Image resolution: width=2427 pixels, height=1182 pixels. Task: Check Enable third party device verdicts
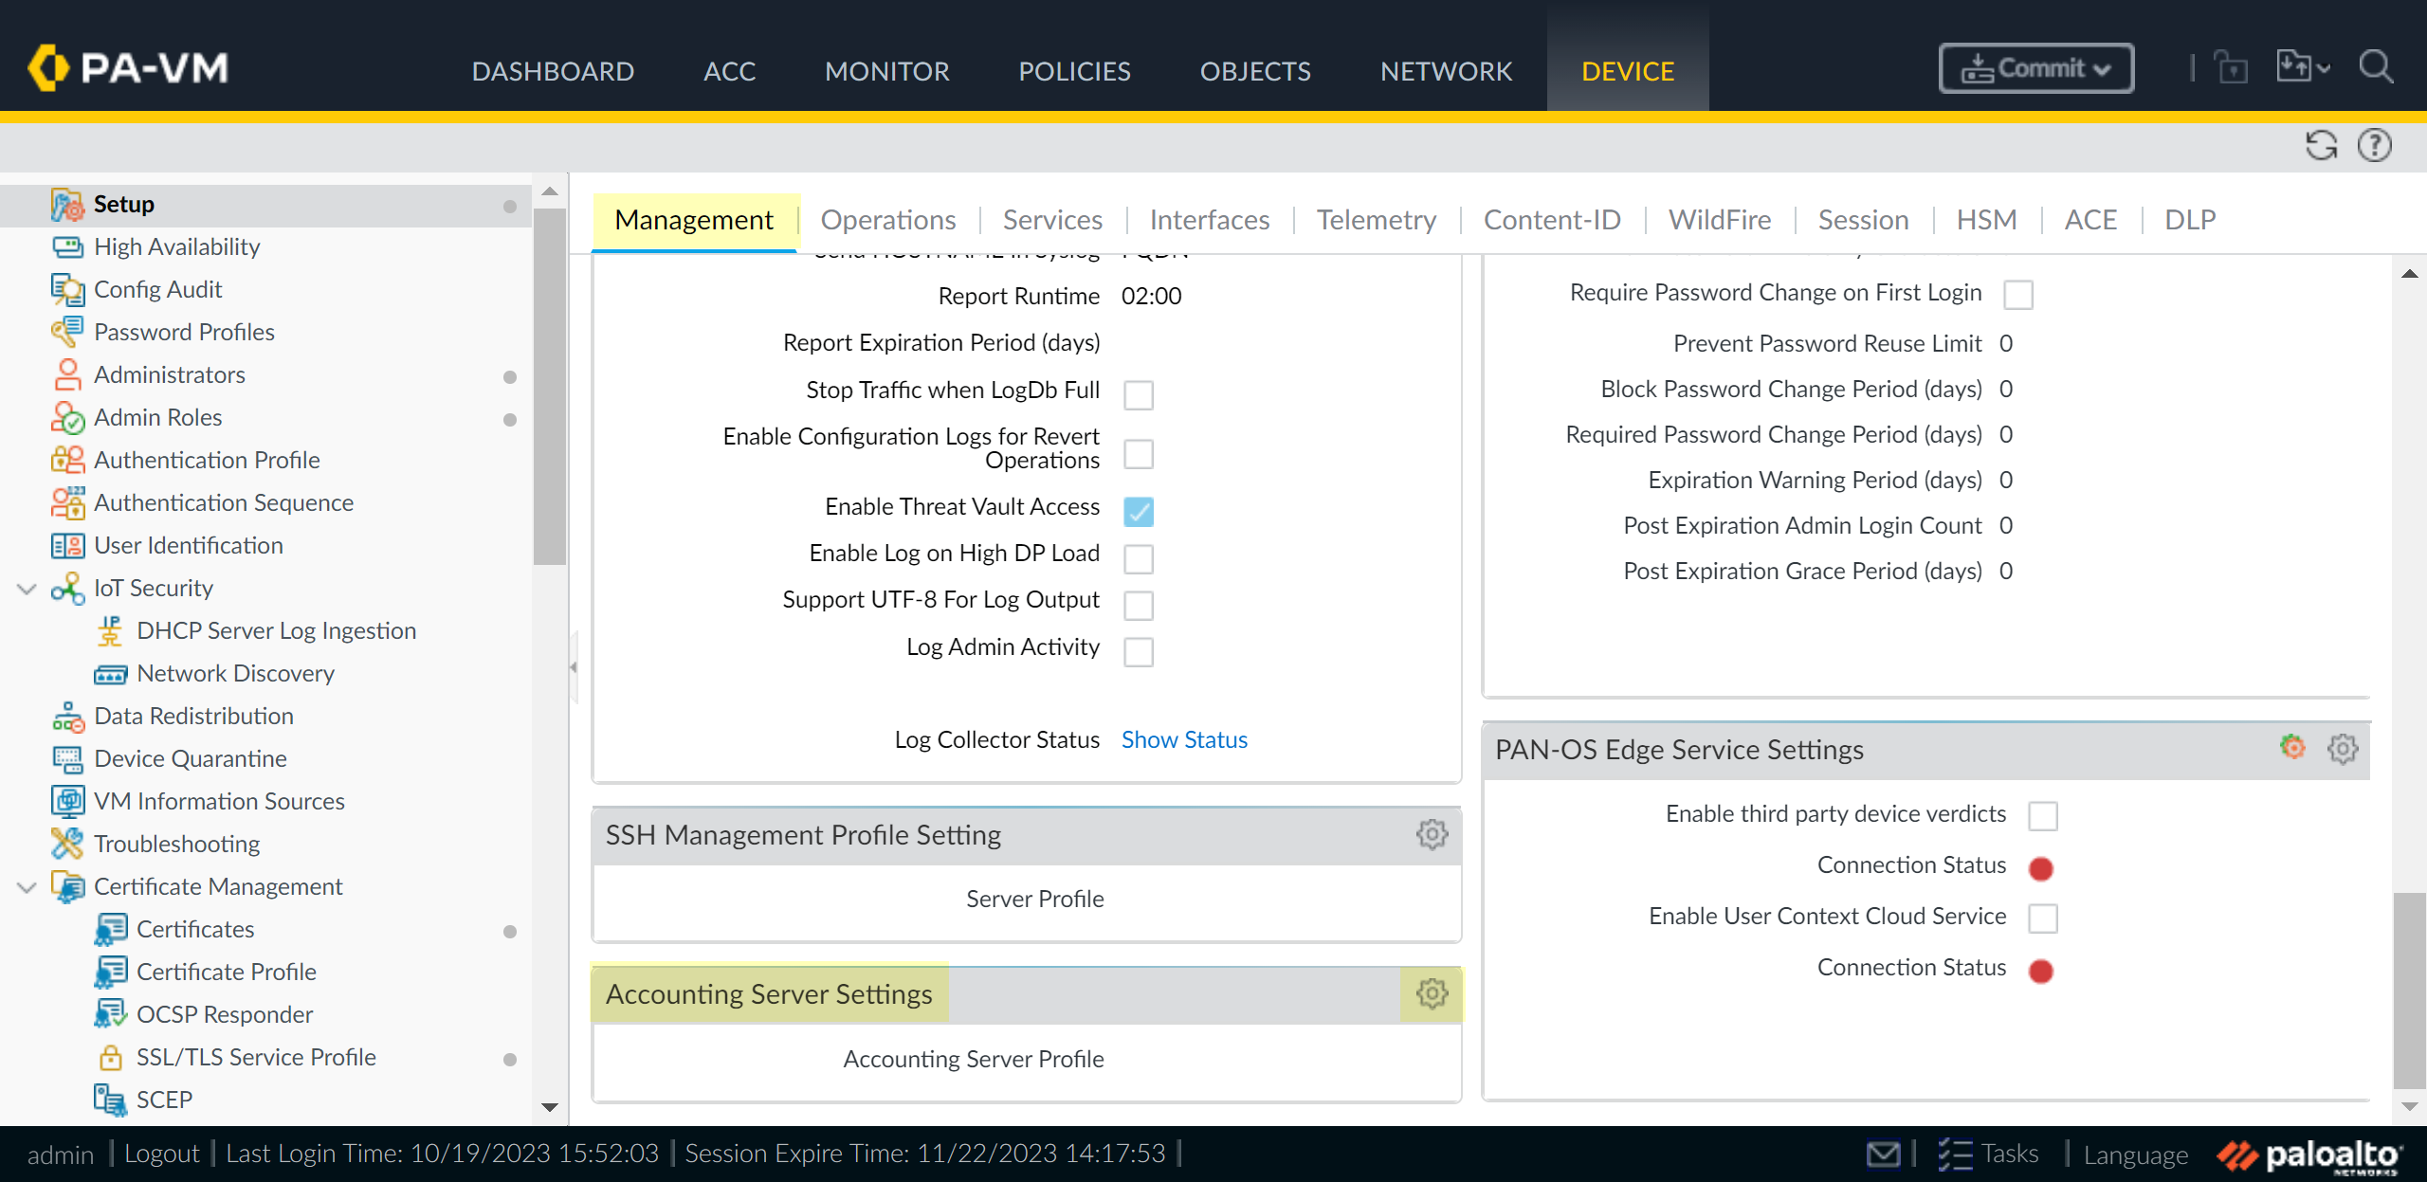(2042, 816)
